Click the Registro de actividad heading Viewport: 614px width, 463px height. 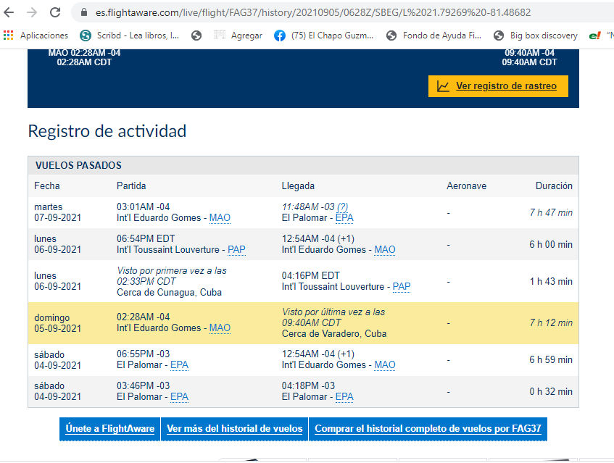107,131
